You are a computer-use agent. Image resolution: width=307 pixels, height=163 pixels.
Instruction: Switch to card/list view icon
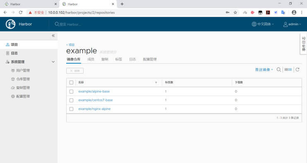(288, 70)
